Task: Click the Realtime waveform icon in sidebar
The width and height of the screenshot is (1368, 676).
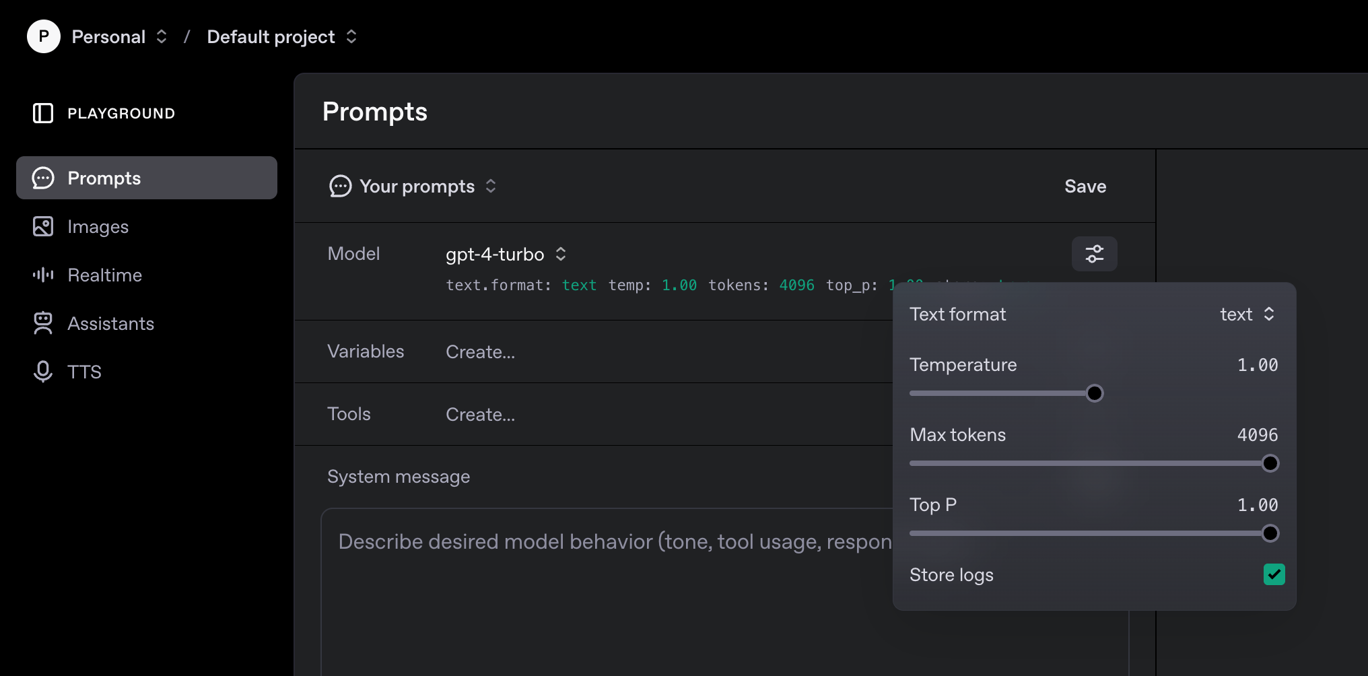Action: [43, 275]
